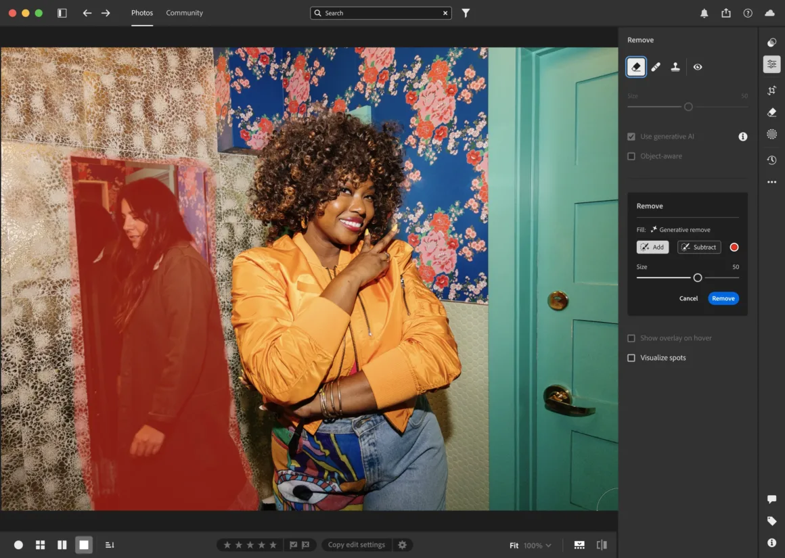Open notifications bell

pos(704,13)
